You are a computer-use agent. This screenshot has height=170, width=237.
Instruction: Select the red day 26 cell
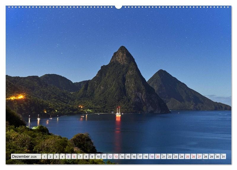coord(193,156)
